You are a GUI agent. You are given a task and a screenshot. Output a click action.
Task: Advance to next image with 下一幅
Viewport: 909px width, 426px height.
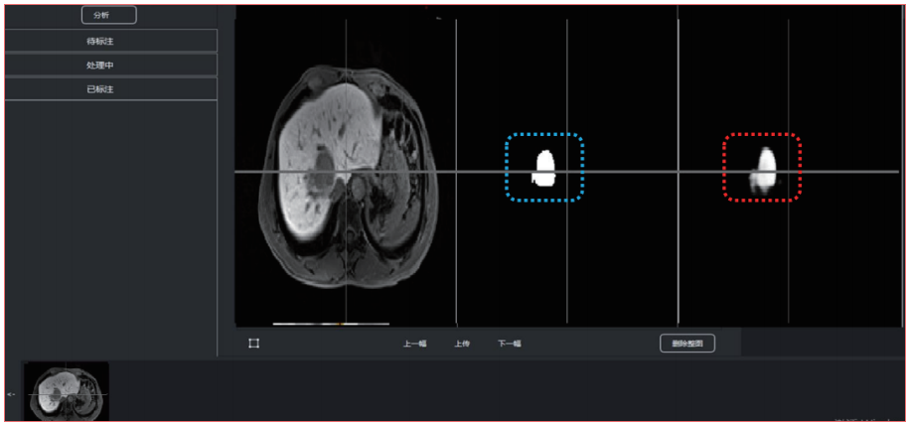click(509, 345)
